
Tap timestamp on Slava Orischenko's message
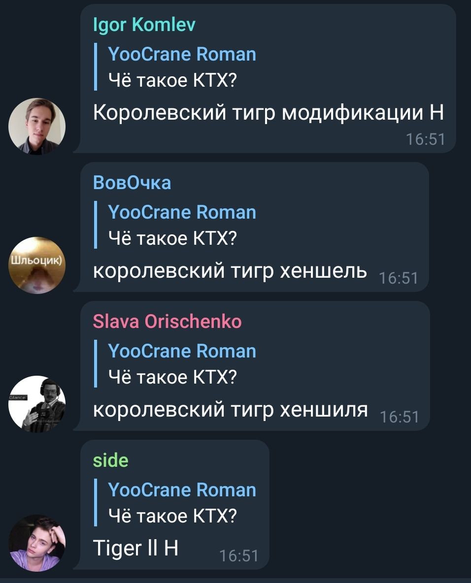[399, 417]
